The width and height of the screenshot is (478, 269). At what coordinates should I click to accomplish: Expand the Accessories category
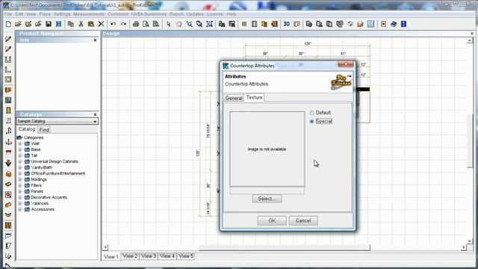pyautogui.click(x=20, y=209)
